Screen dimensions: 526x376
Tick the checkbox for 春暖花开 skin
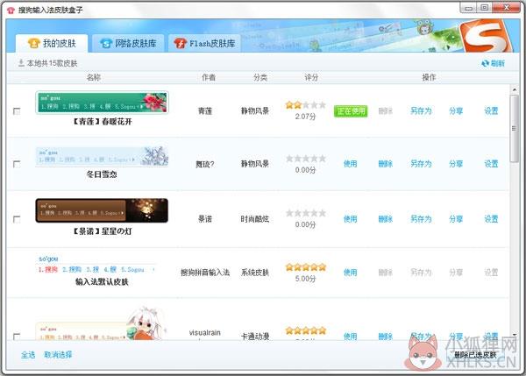coord(17,111)
